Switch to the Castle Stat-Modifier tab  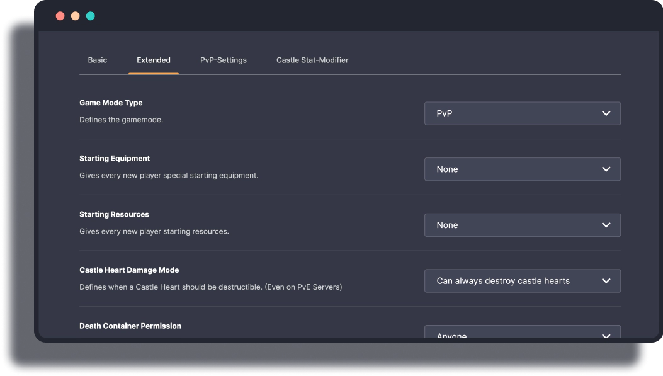pos(312,60)
